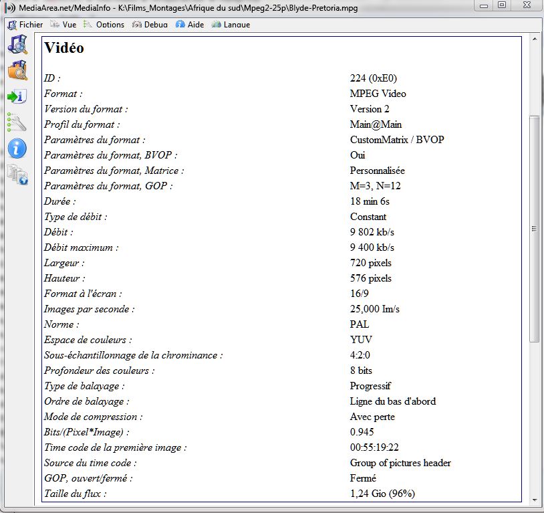
Task: Click the Progressif scan type value
Action: [370, 386]
